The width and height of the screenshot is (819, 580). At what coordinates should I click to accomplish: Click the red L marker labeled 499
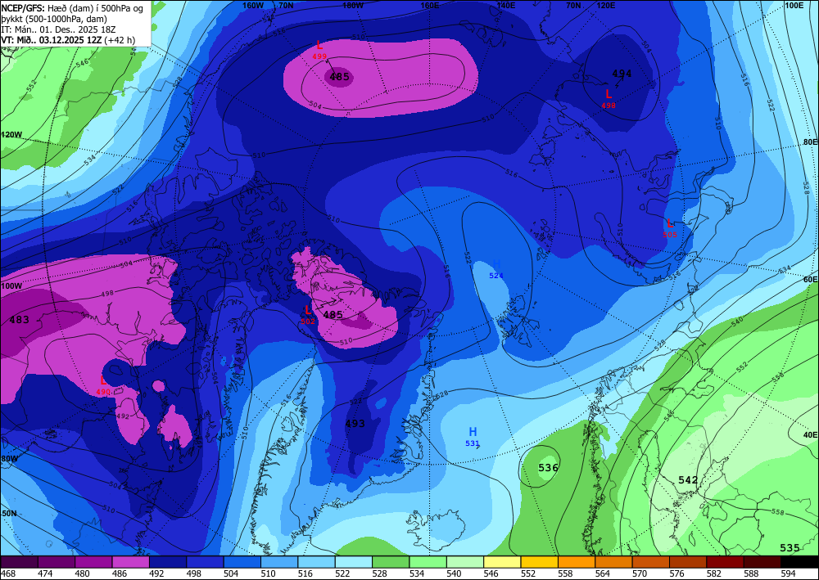tap(319, 46)
